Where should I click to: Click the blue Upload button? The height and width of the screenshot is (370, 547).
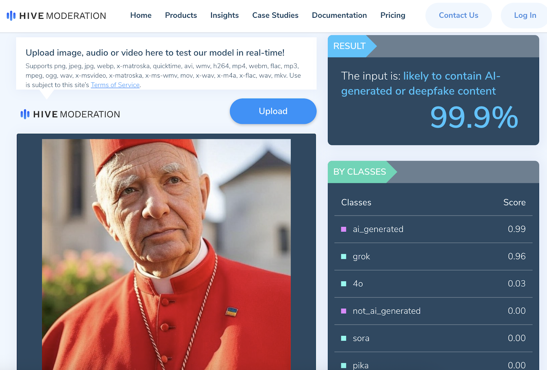click(x=273, y=111)
